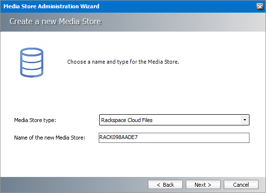
Task: Click the gray gradient header banner
Action: pos(183,22)
